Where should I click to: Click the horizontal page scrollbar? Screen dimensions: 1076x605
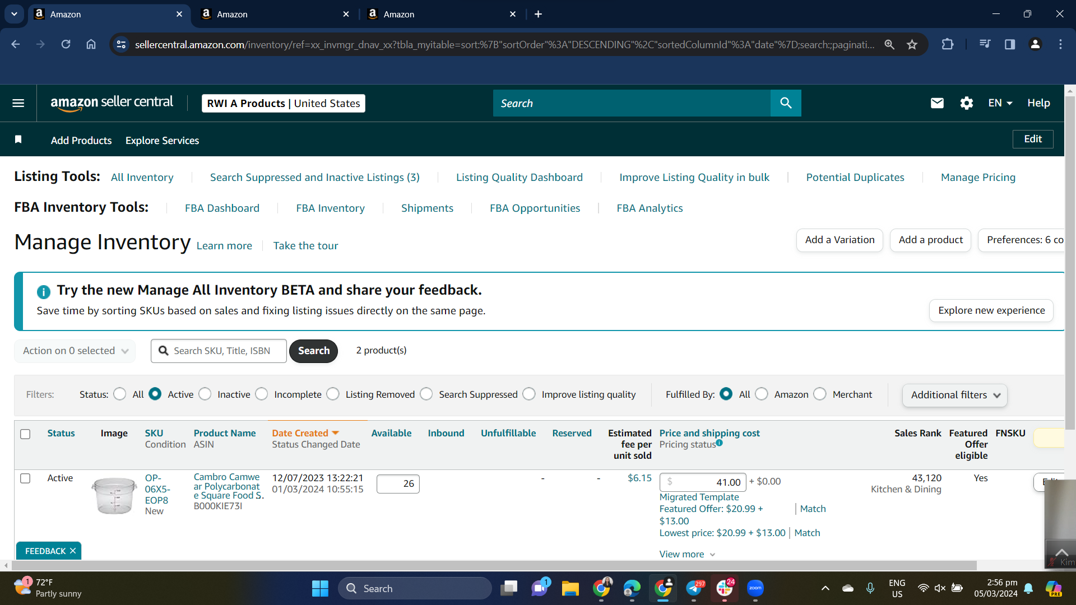click(x=494, y=566)
